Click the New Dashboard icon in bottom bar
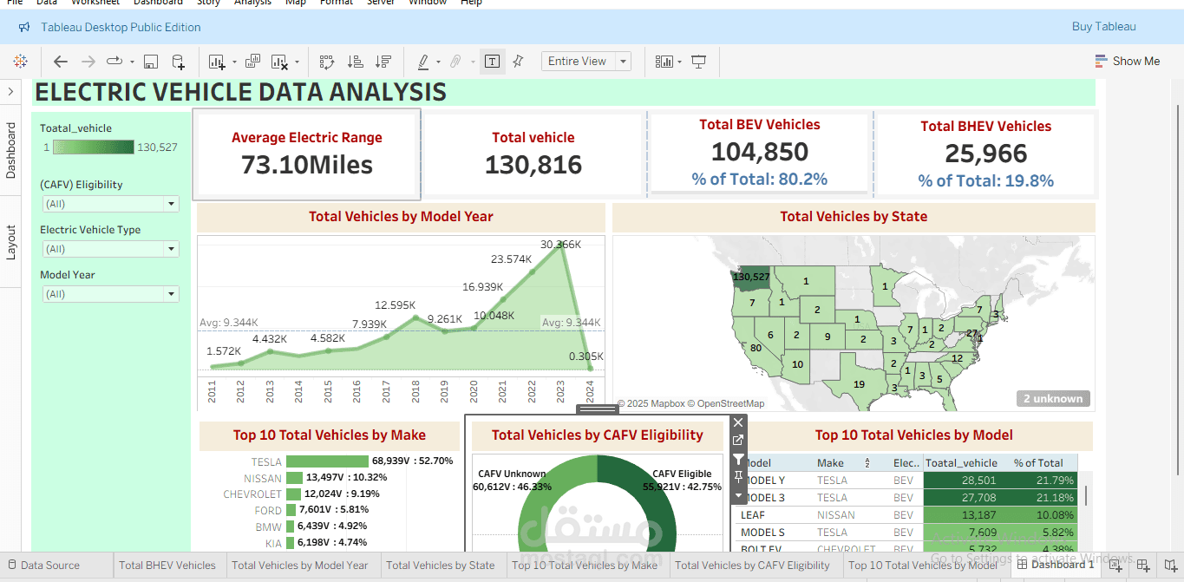The image size is (1184, 582). [1143, 566]
